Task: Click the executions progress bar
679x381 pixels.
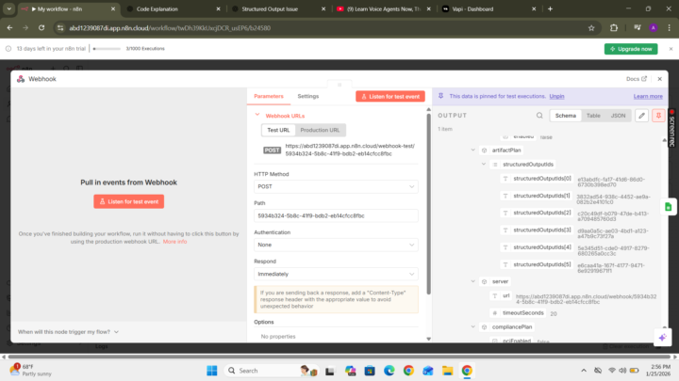Action: click(107, 49)
